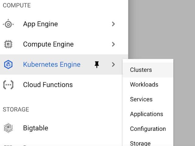Click the COMPUTE section heading
This screenshot has width=195, height=146.
tap(17, 5)
